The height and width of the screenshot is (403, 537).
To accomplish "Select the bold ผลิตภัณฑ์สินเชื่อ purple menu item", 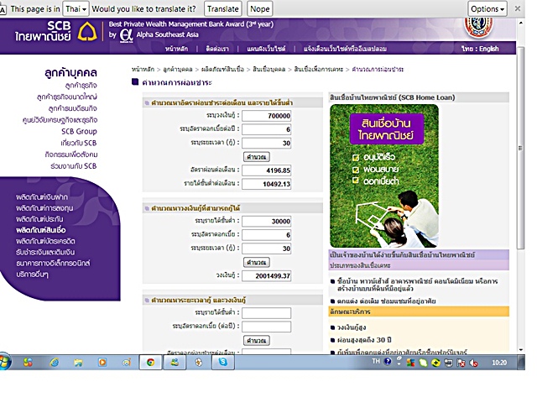I will pos(41,230).
